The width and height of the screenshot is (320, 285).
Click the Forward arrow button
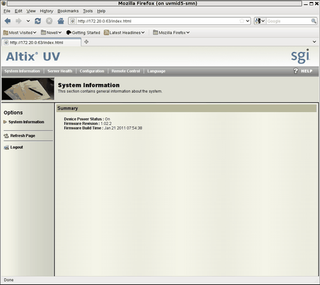[x=19, y=21]
